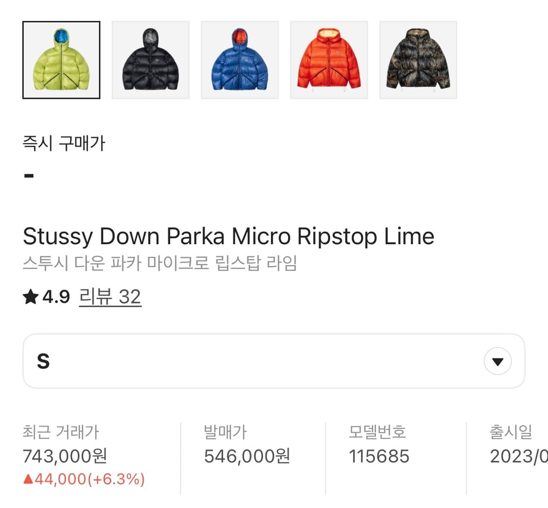Select the camo pattern jacket thumbnail
548x508 pixels.
click(418, 60)
